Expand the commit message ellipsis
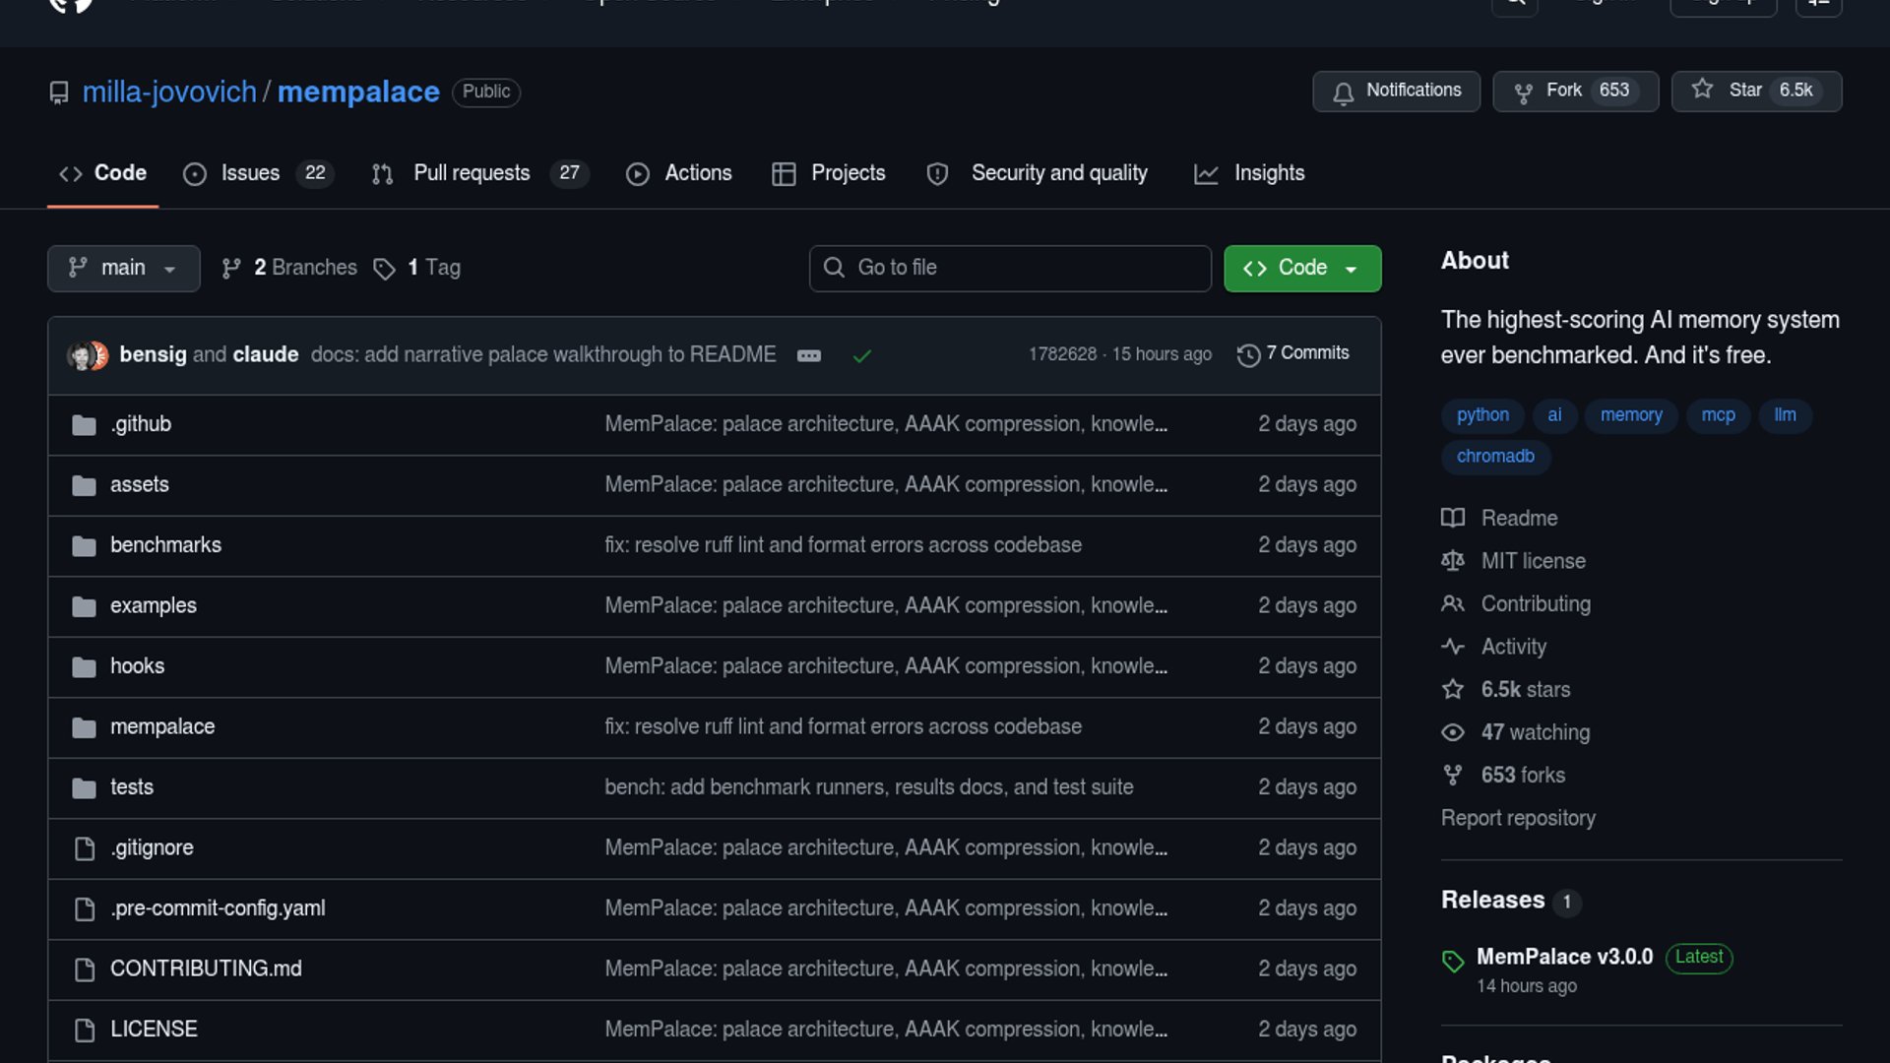Screen dimensions: 1890x1063 [x=809, y=356]
